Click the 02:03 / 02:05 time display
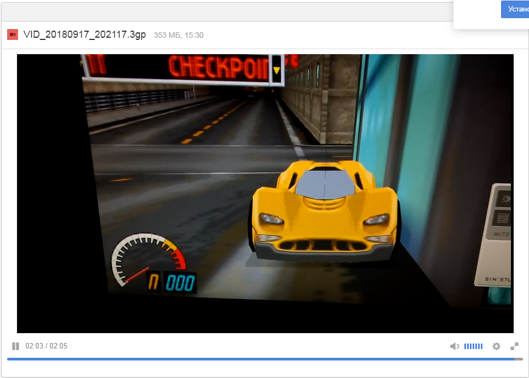The height and width of the screenshot is (378, 529). (x=47, y=346)
